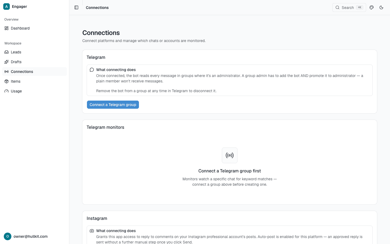Click the Engager logo icon
Viewport: 390px width, 244px height.
click(6, 7)
